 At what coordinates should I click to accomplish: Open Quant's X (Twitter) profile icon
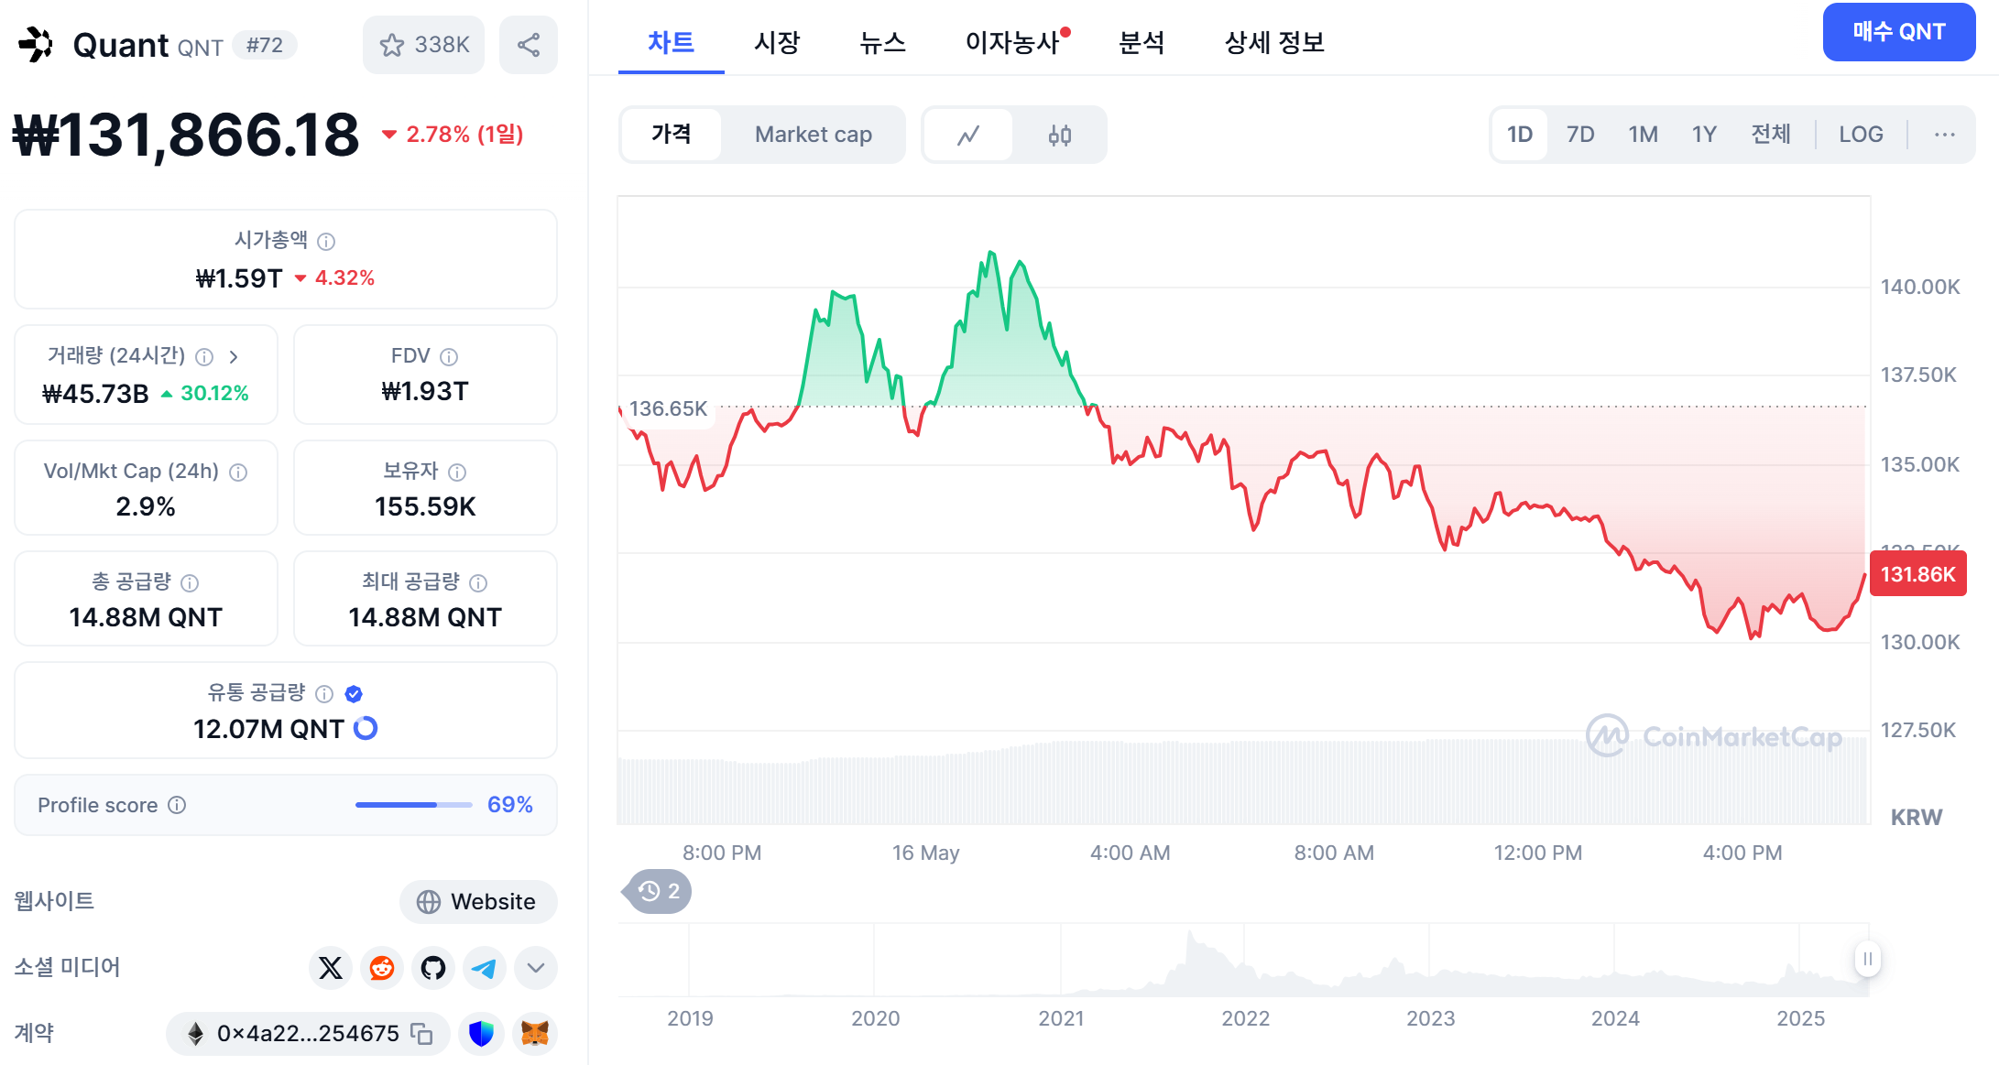331,968
